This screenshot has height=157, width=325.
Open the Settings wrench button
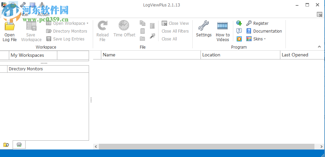click(204, 29)
